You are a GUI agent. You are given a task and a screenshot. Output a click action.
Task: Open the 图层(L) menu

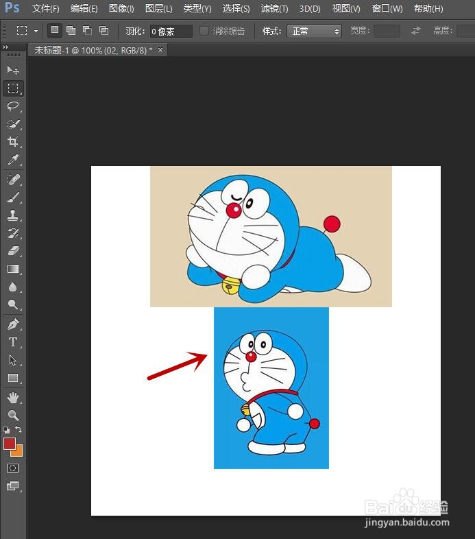tap(159, 8)
